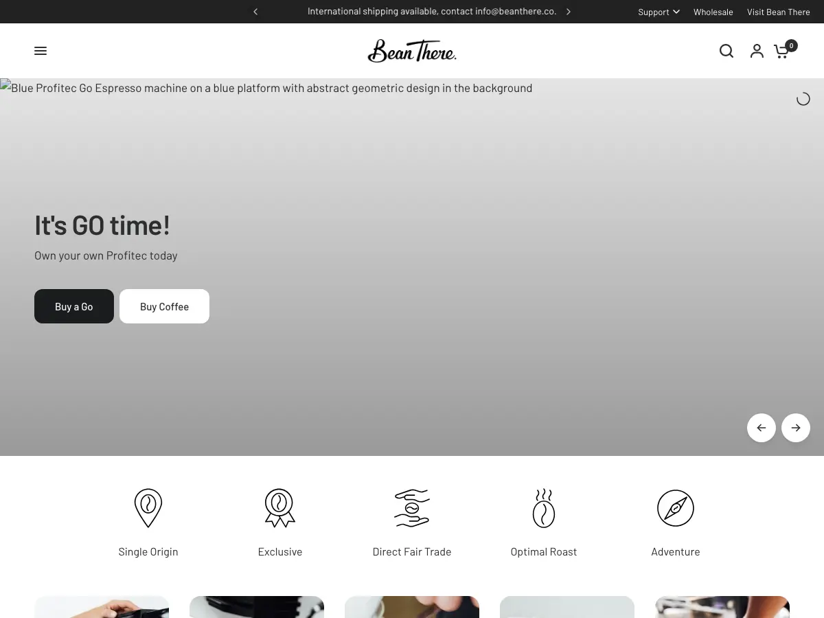824x618 pixels.
Task: Advance to next hero slide
Action: tap(796, 428)
